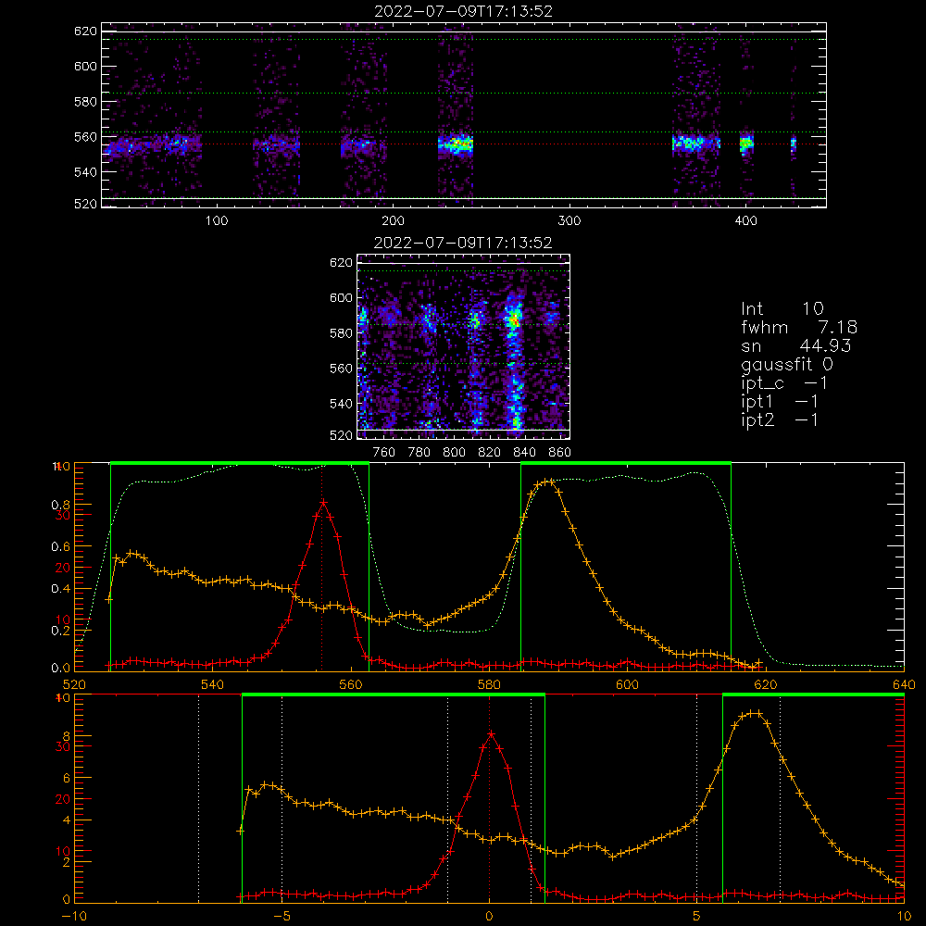Click the 'ipt_c -1' line
926x926 pixels.
pos(784,383)
